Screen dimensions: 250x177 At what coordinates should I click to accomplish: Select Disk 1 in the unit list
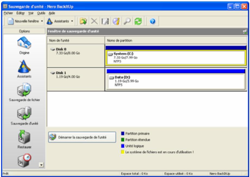[x=76, y=79]
